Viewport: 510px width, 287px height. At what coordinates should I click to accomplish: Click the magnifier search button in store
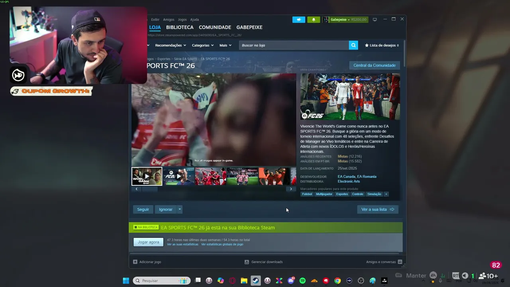[x=353, y=45]
